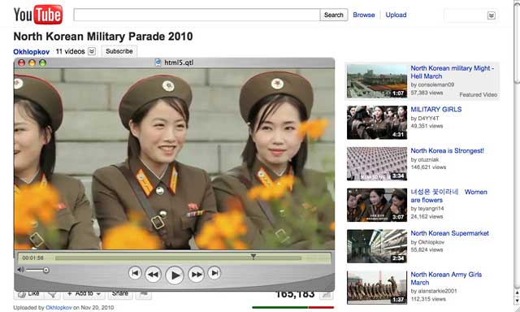This screenshot has width=520, height=312.
Task: Skip to the beginning of the video
Action: 135,273
